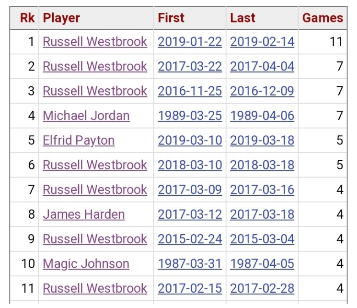
Task: Open Russell Westbrook link in rank 9 row
Action: pos(95,239)
